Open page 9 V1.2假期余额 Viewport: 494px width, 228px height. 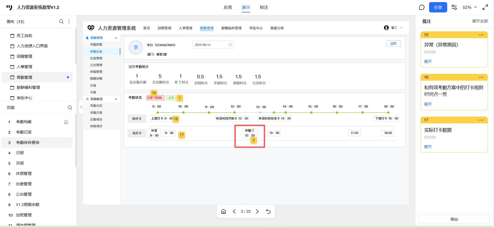tap(37, 205)
